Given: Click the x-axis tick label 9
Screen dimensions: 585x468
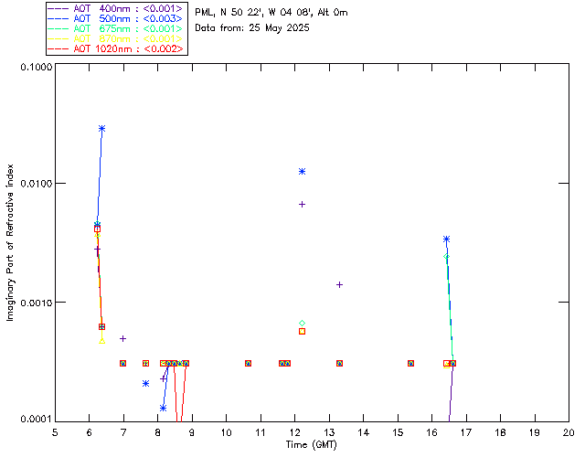Looking at the screenshot, I should [x=192, y=432].
